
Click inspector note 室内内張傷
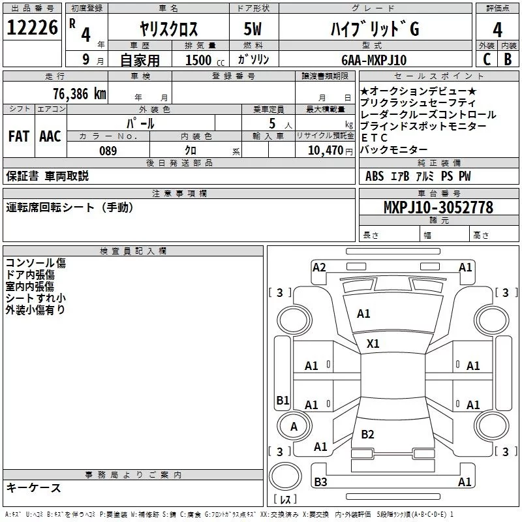[29, 286]
